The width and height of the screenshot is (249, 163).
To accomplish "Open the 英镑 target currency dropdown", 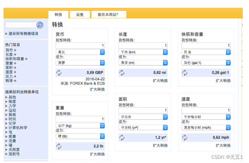I will tap(80, 63).
